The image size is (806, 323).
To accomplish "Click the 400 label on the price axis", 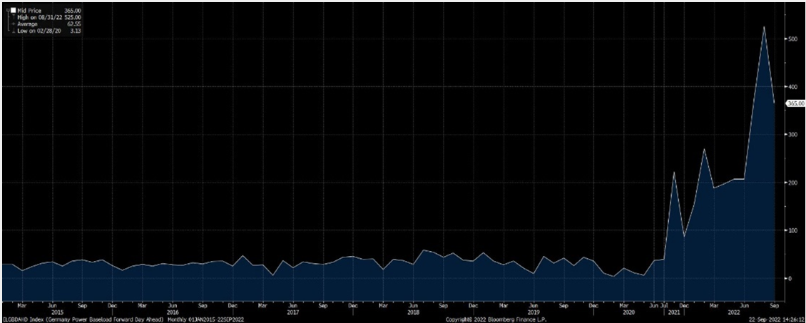I will [x=793, y=87].
